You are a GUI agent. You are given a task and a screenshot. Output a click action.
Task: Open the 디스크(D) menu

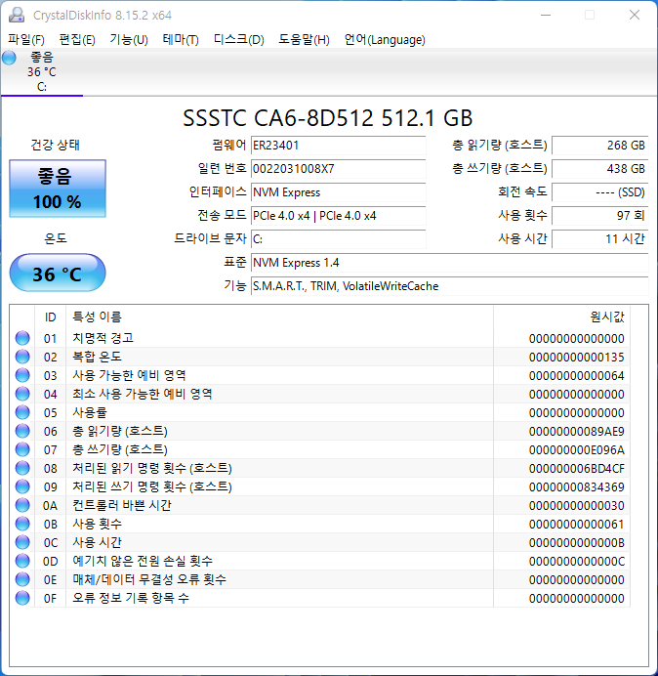(238, 40)
